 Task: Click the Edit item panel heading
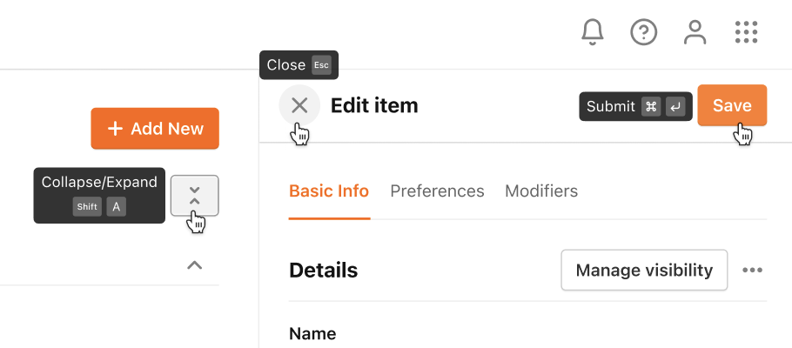[x=374, y=105]
